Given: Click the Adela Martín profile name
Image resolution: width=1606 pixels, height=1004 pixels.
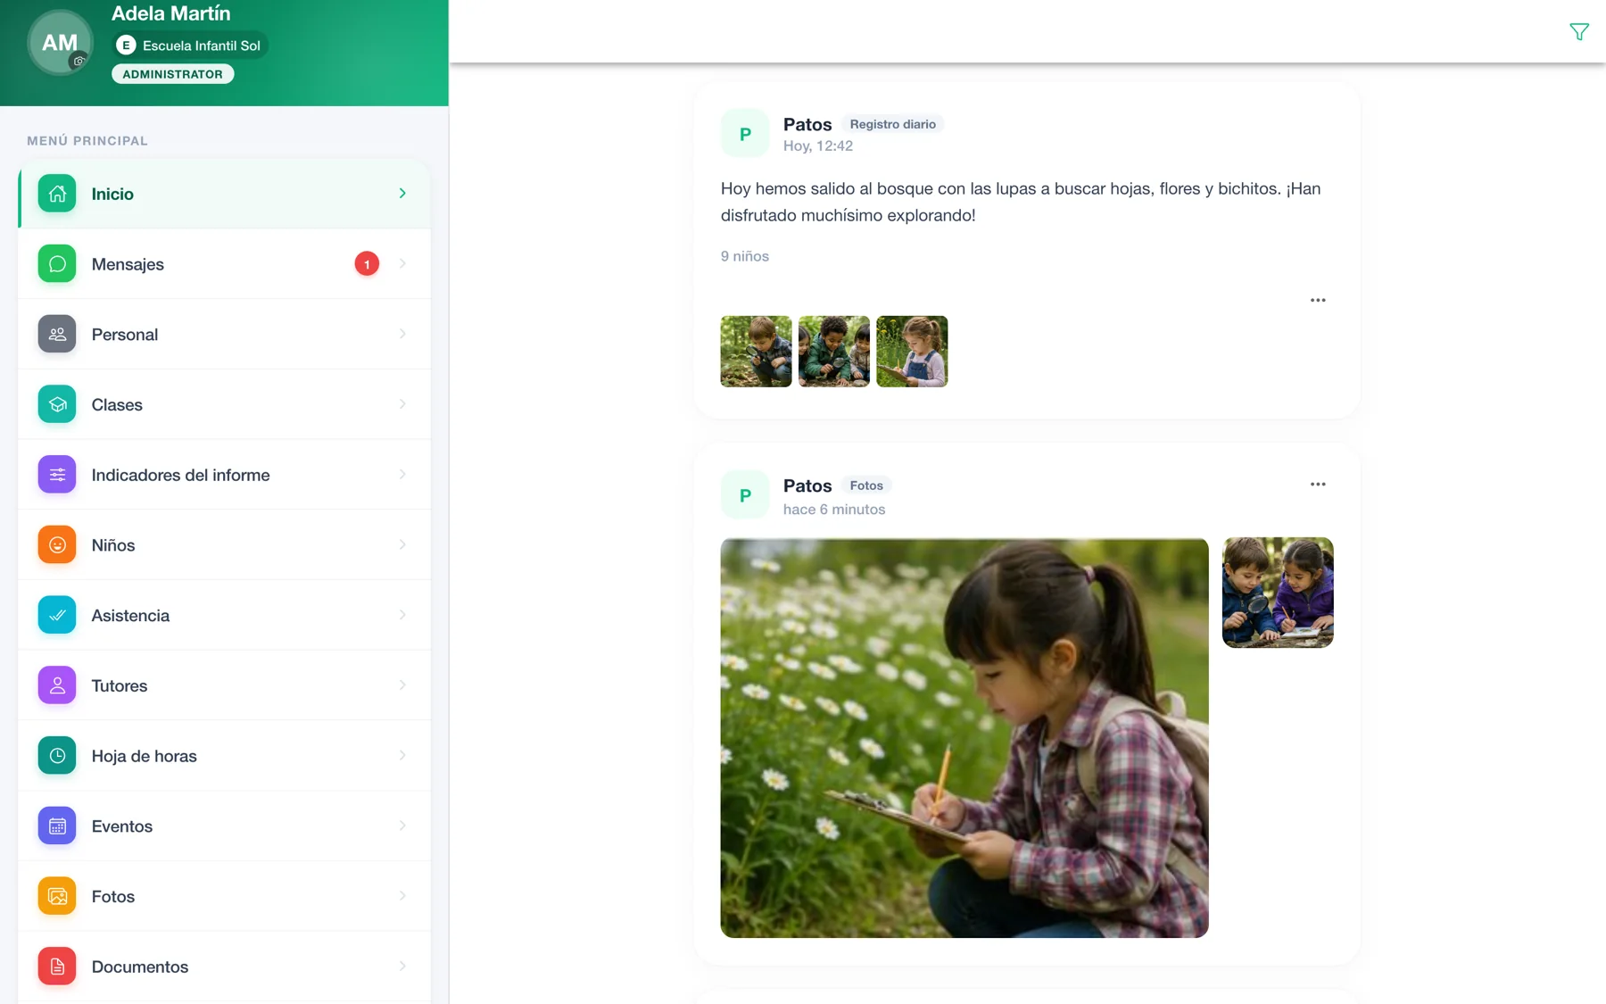Looking at the screenshot, I should point(171,13).
